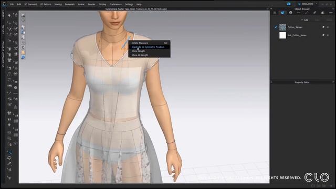Select the Knit_Cotton_Jersey fabric name
The image size is (336, 189).
pos(297,35)
